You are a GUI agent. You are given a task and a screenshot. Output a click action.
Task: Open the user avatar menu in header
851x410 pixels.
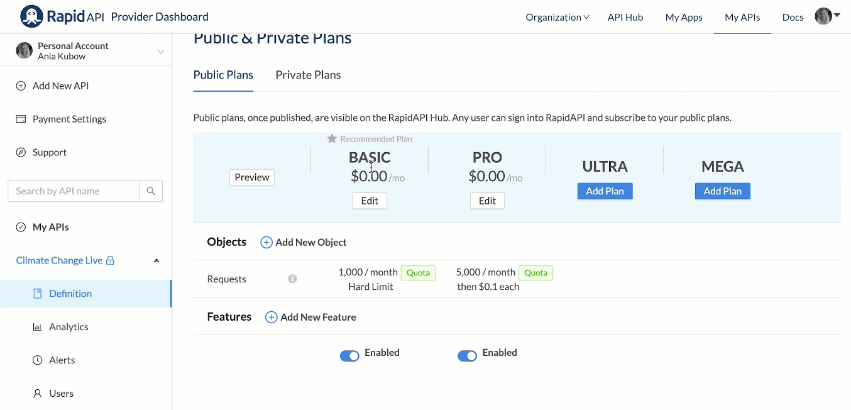(823, 16)
